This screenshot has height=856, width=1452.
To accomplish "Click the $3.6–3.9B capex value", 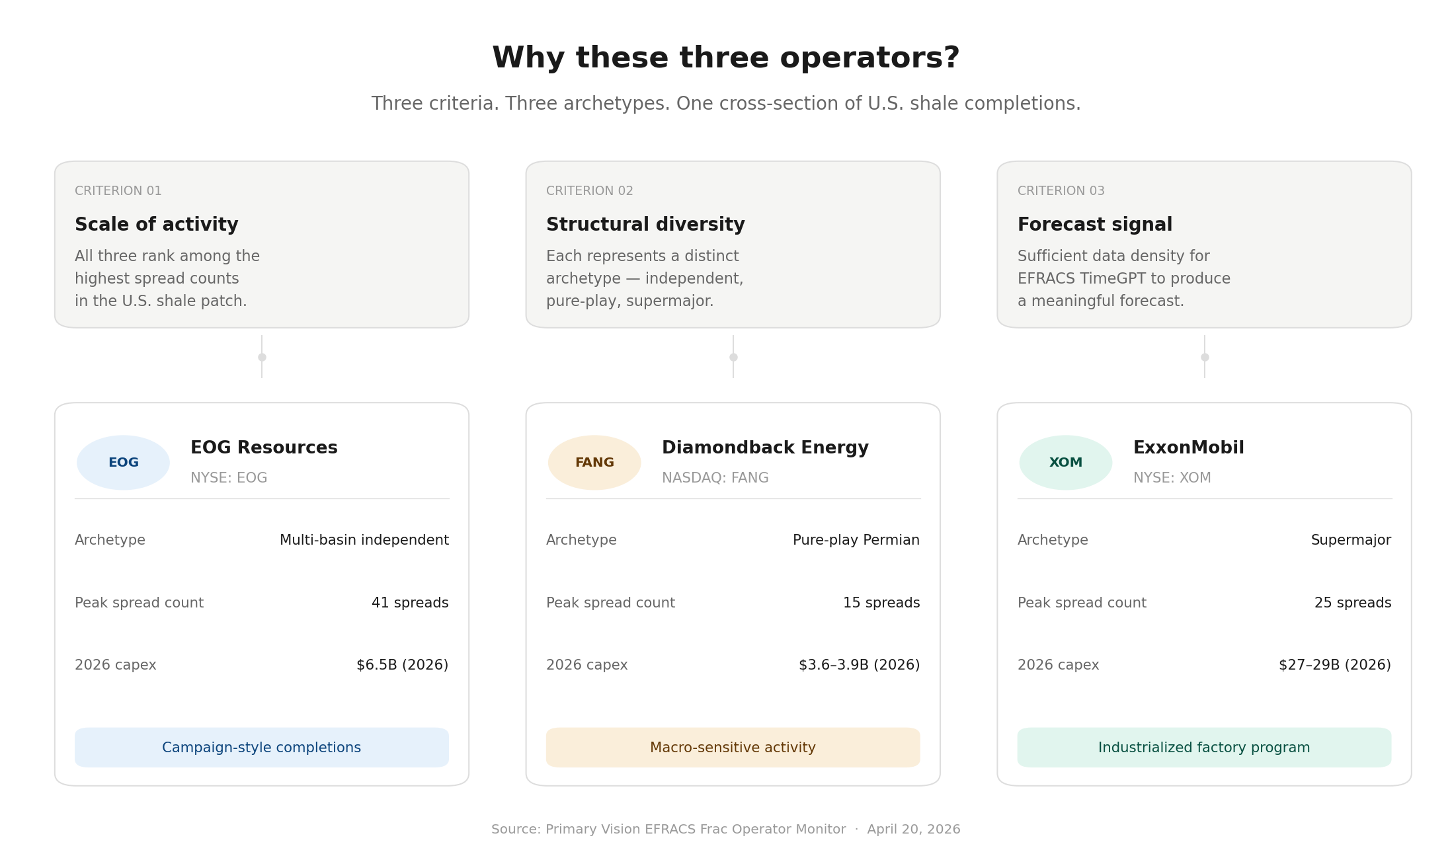I will 859,665.
